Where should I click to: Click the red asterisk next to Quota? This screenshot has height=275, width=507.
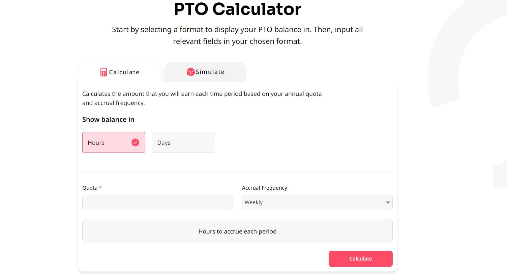tap(100, 188)
